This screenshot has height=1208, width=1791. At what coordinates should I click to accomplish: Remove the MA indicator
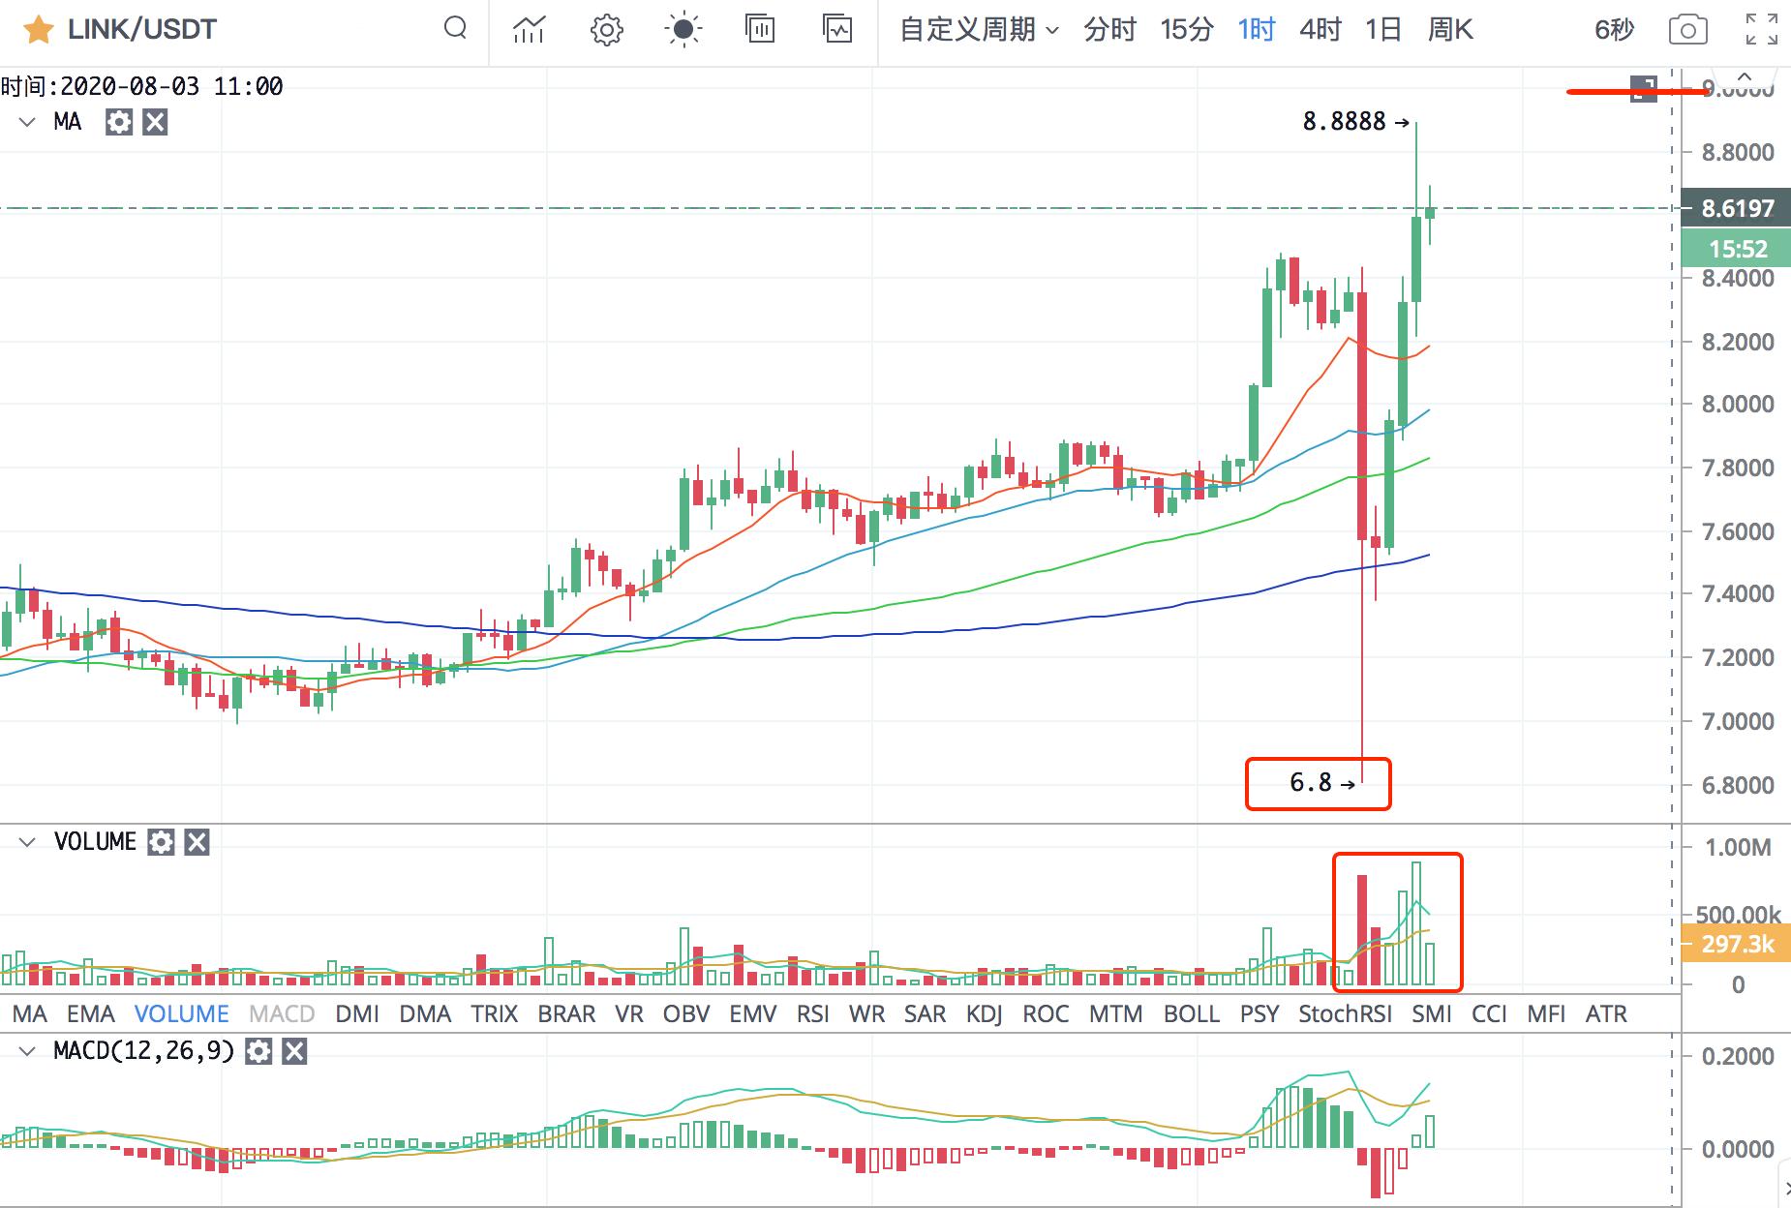(x=155, y=122)
